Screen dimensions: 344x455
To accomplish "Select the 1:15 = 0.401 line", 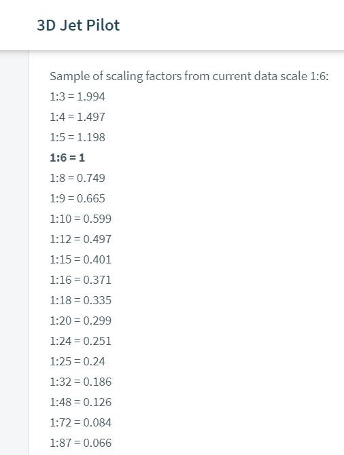I will [x=80, y=259].
